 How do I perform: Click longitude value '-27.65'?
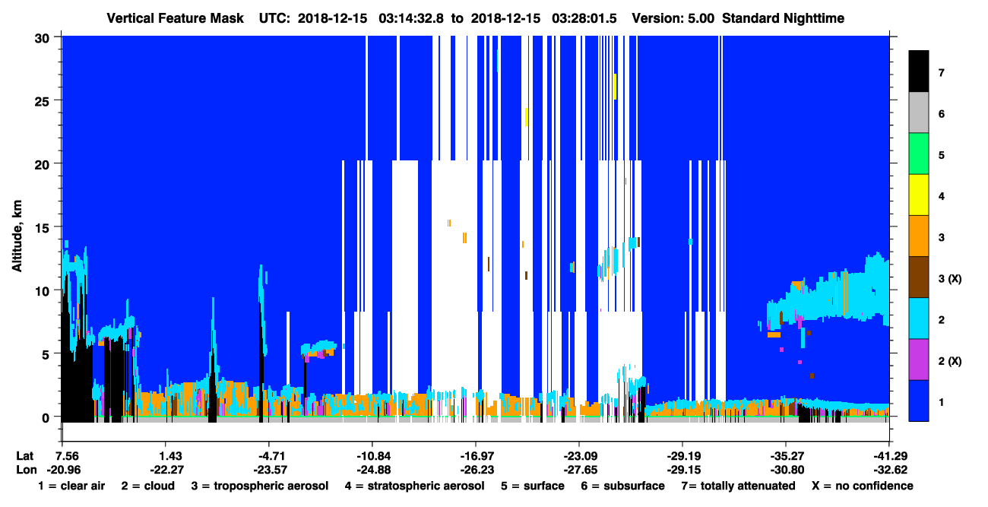tap(579, 470)
